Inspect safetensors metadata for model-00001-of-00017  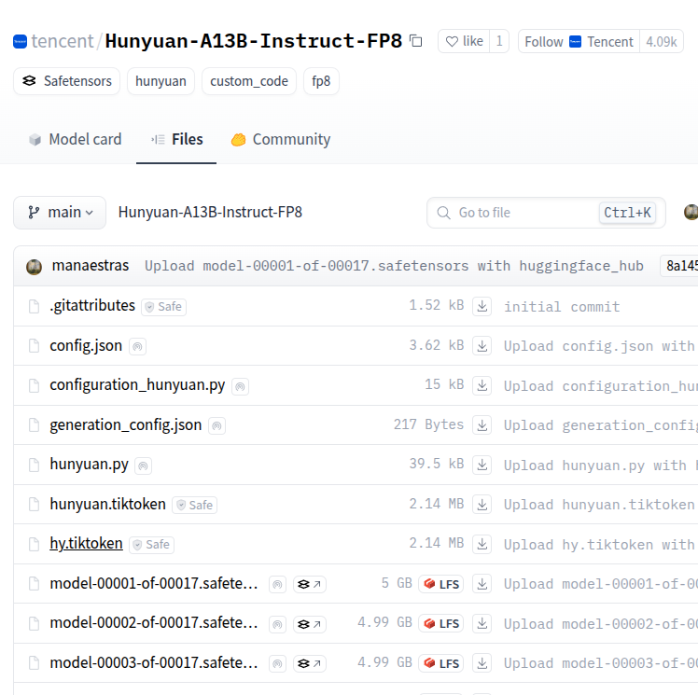[310, 584]
